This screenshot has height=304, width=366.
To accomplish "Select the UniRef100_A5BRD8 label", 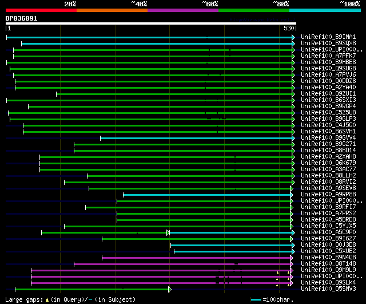I will (x=328, y=220).
